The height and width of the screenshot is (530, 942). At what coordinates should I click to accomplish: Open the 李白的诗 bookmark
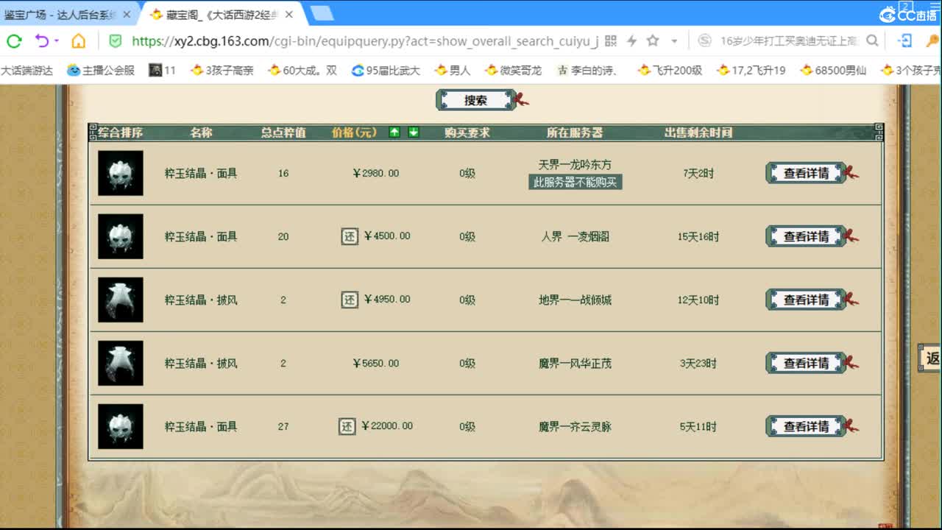click(587, 71)
